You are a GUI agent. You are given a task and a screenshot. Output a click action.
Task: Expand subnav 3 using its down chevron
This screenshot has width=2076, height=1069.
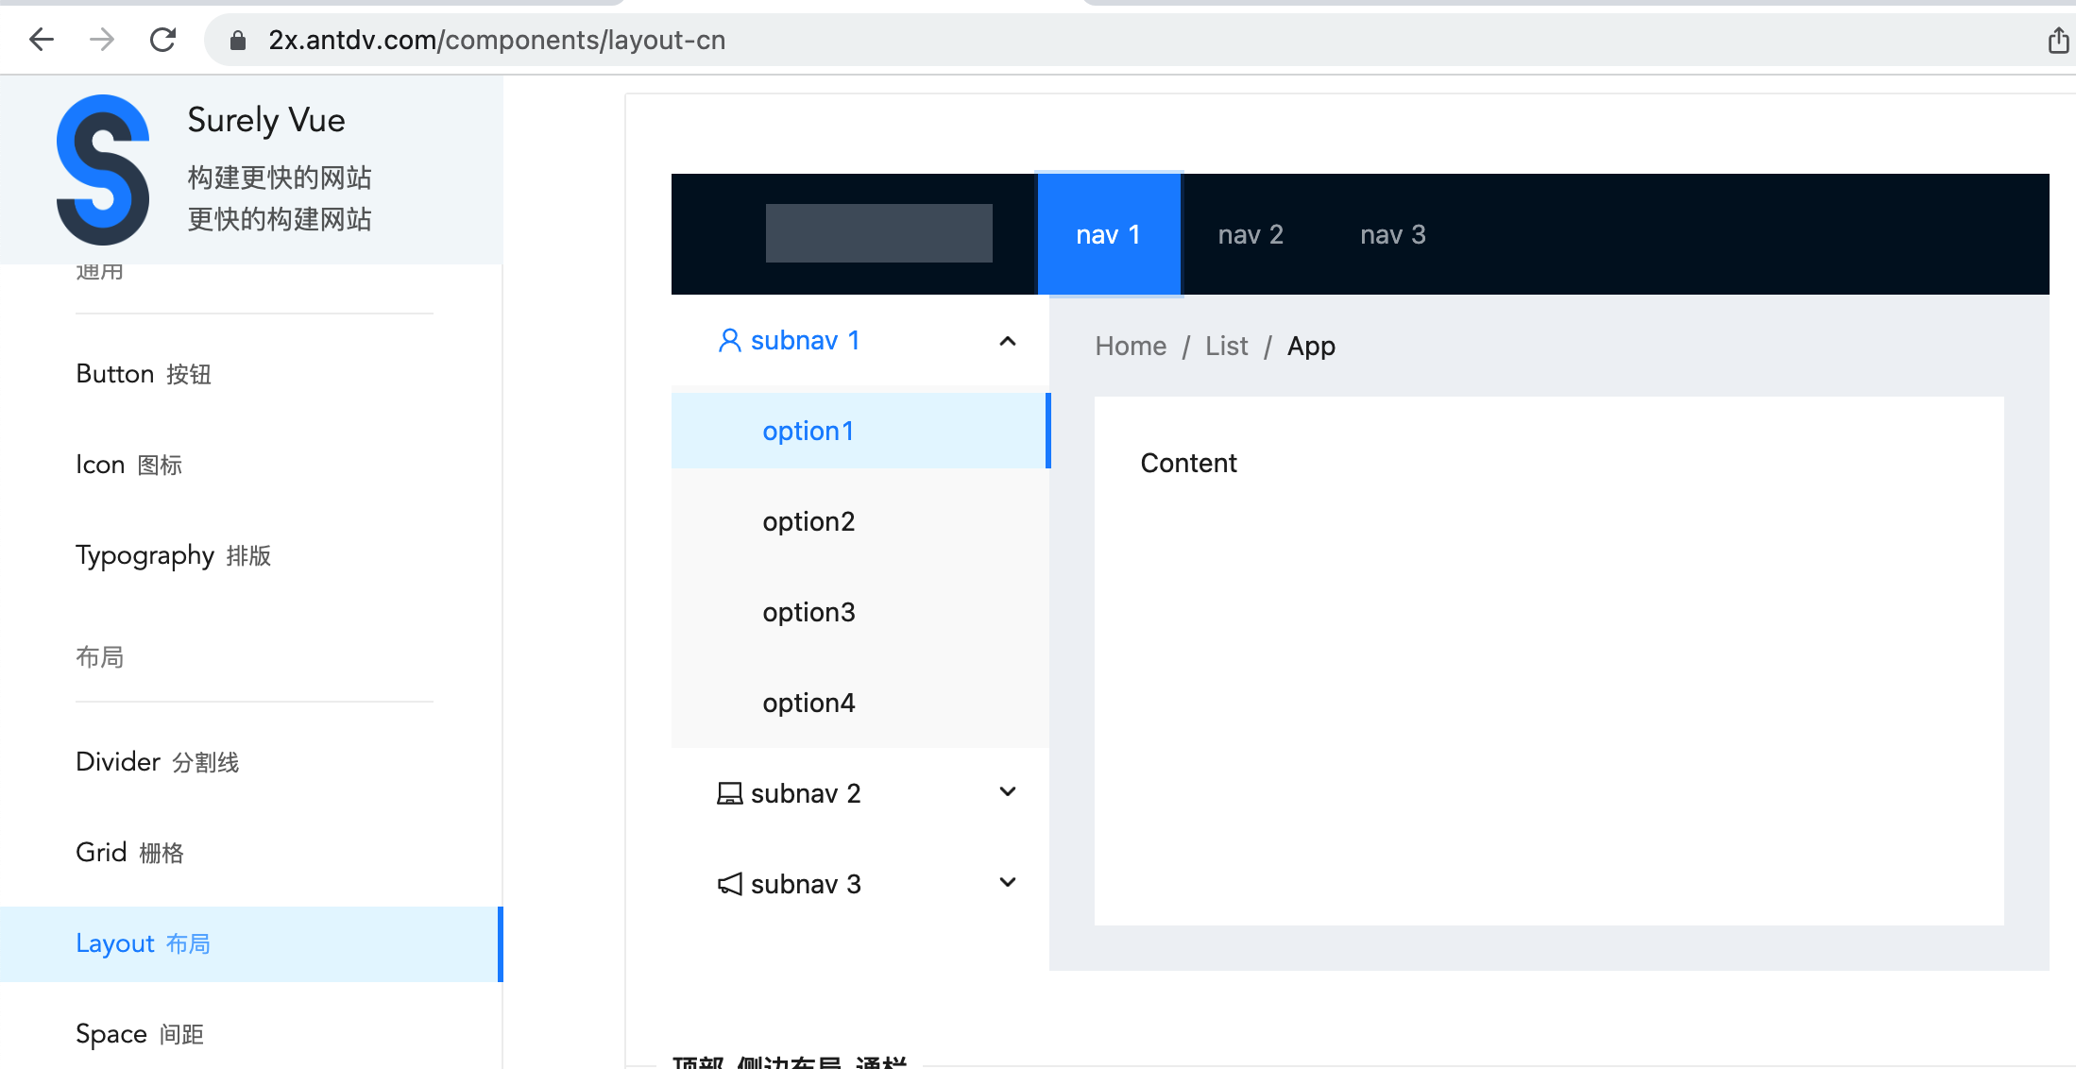coord(1008,882)
